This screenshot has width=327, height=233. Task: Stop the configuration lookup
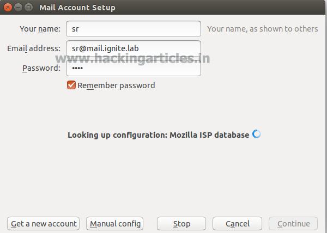(x=181, y=224)
